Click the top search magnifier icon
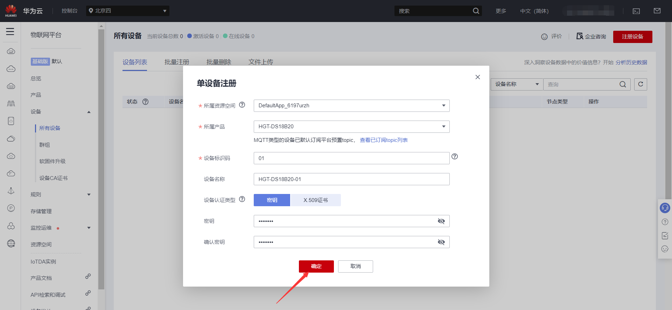This screenshot has height=310, width=672. [x=476, y=11]
